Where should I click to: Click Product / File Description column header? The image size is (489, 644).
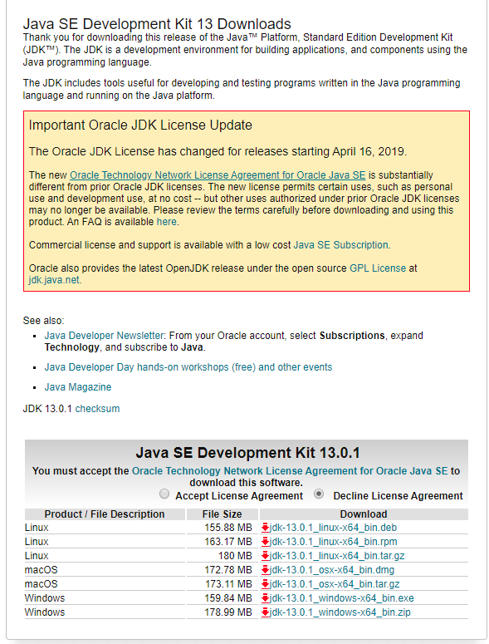[105, 514]
